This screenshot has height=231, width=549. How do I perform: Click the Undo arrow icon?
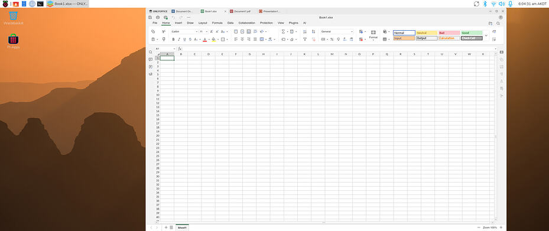(173, 17)
